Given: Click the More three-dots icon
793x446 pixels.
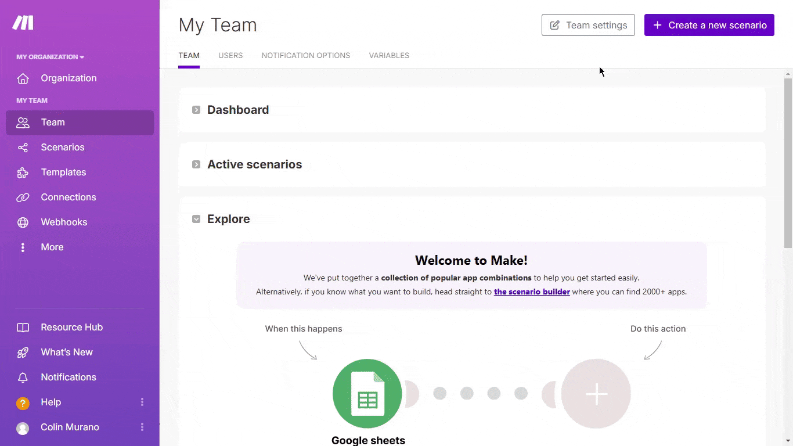Looking at the screenshot, I should pyautogui.click(x=23, y=247).
